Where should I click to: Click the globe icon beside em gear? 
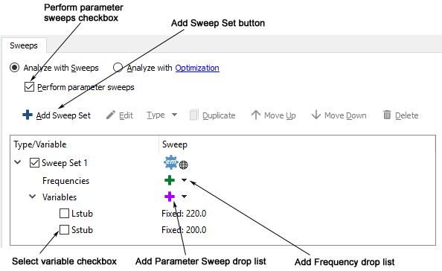coord(184,165)
